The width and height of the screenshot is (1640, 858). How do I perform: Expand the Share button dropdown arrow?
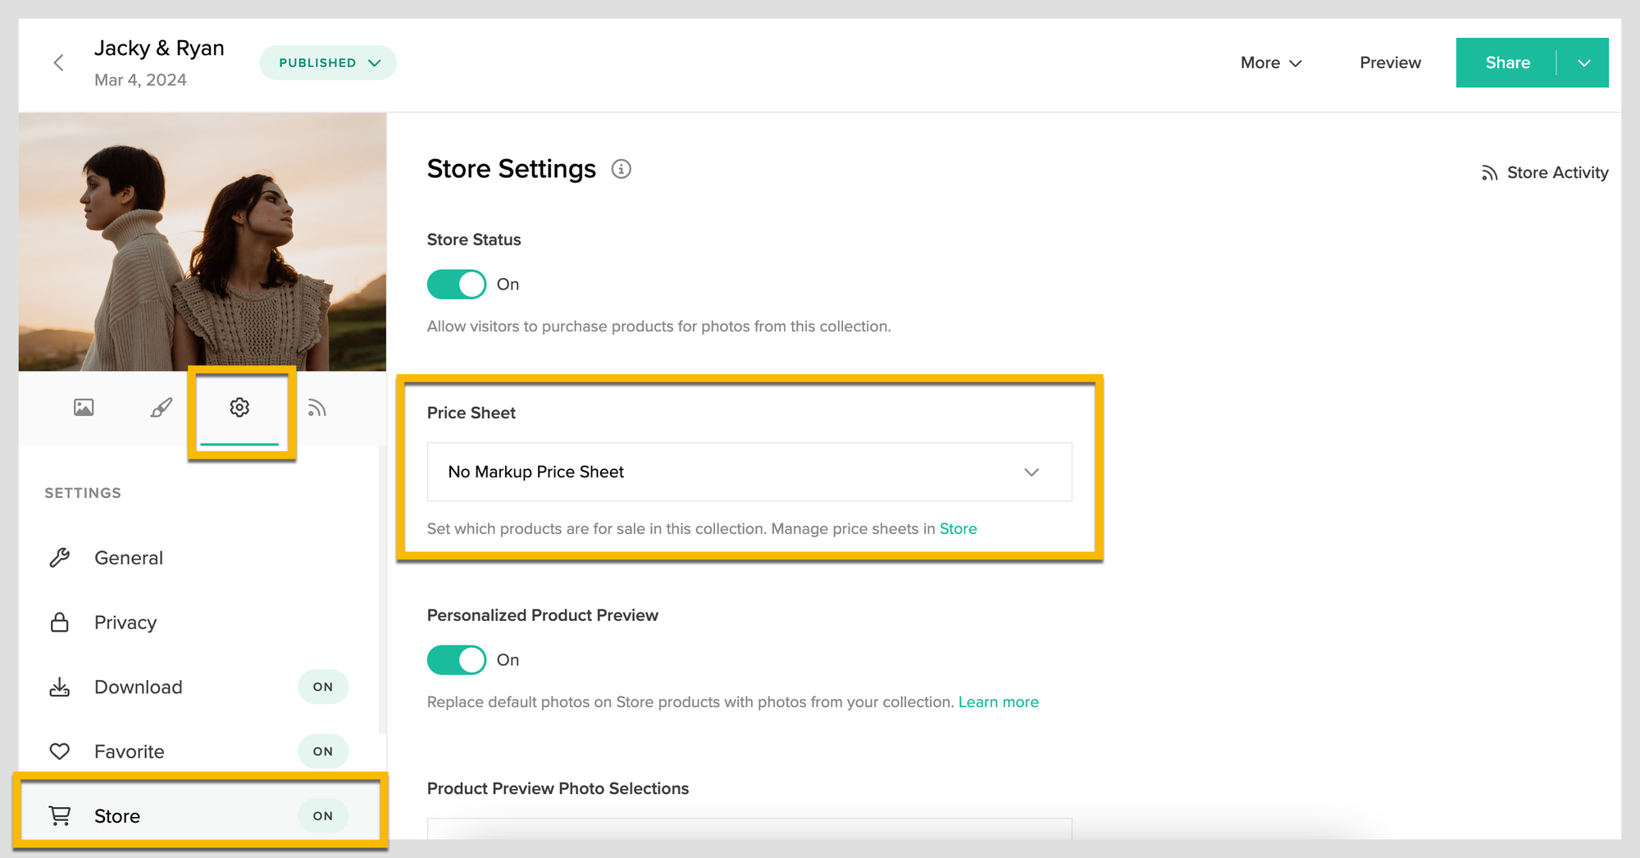coord(1583,63)
